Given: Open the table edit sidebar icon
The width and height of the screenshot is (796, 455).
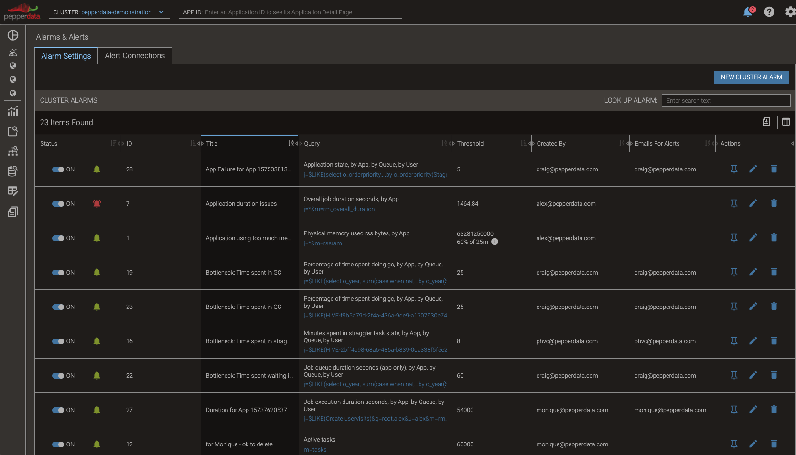Looking at the screenshot, I should click(13, 191).
